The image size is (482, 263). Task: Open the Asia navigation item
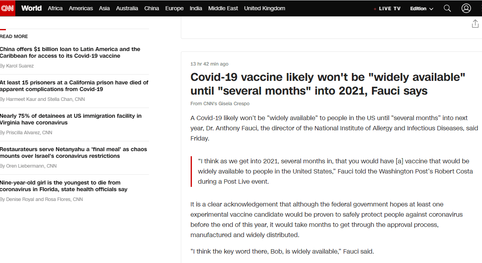(104, 8)
